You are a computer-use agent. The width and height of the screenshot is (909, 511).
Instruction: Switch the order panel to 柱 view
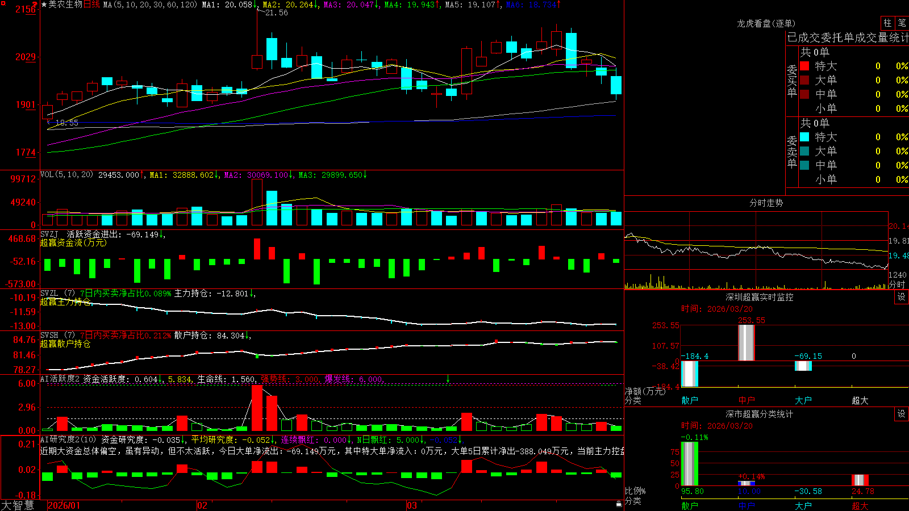tap(887, 23)
